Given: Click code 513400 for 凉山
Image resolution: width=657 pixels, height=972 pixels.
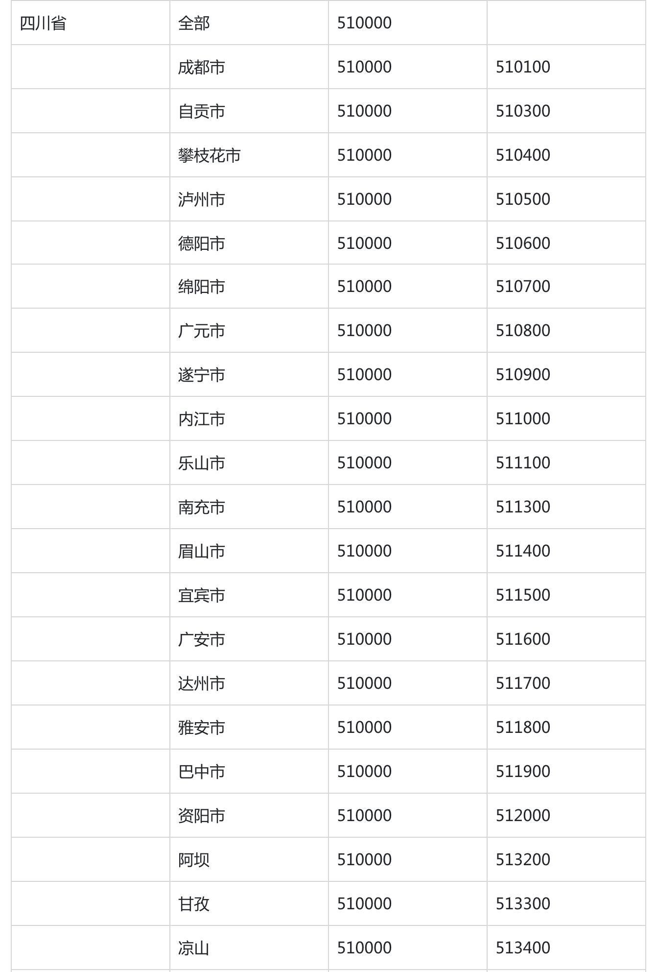Looking at the screenshot, I should point(523,948).
